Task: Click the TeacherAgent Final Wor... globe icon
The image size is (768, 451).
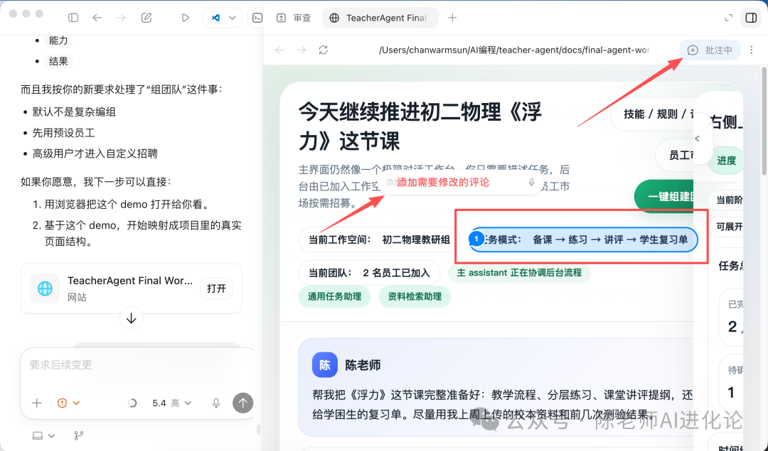Action: [45, 288]
